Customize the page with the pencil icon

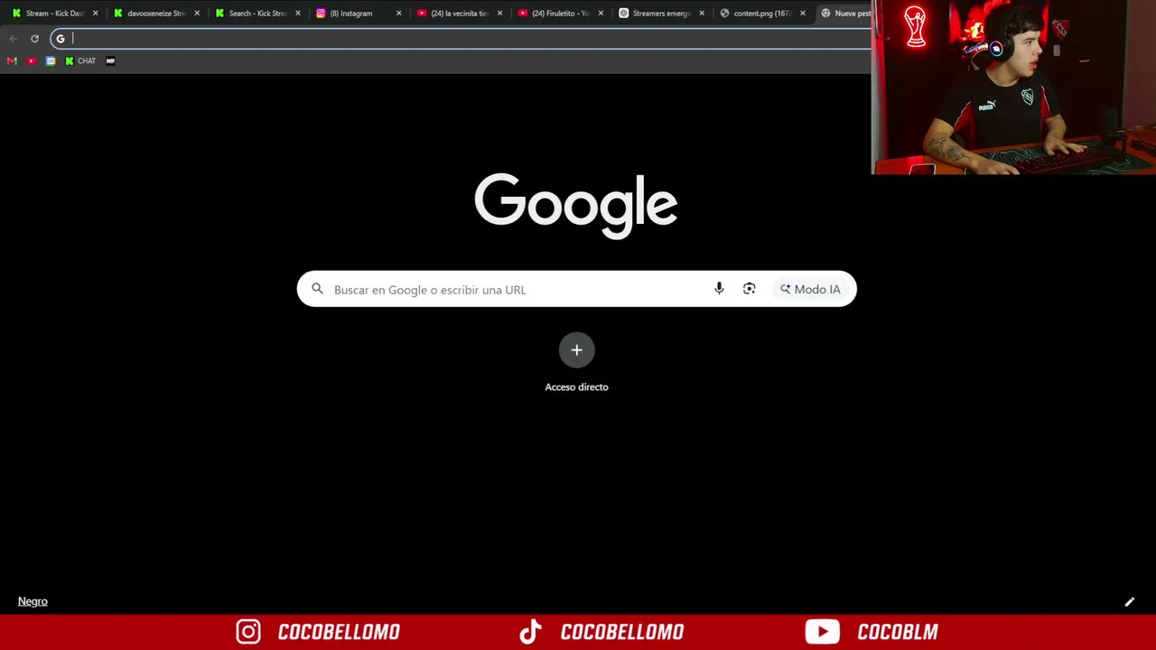point(1129,602)
